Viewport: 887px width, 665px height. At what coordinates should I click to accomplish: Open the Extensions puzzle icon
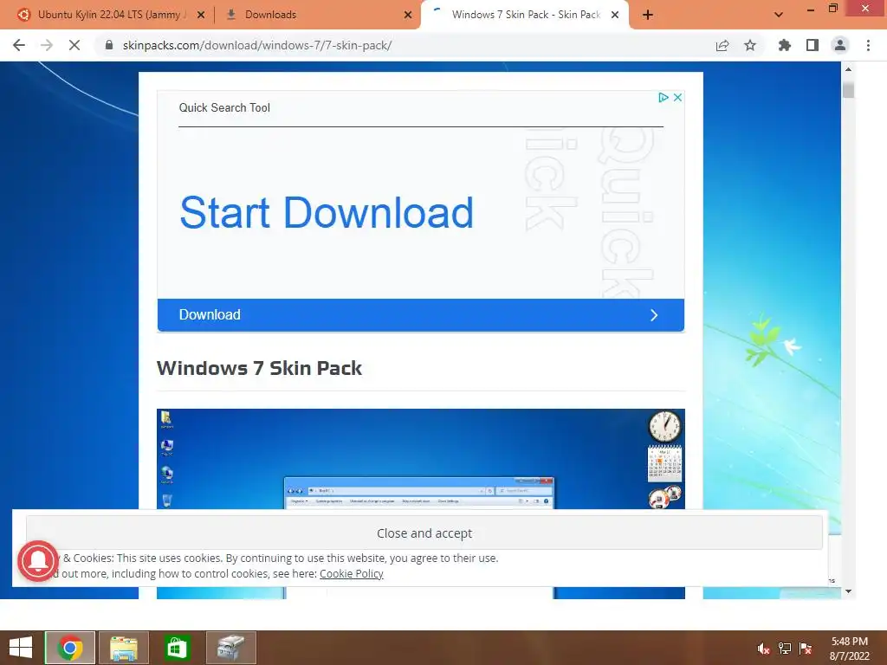pyautogui.click(x=785, y=45)
